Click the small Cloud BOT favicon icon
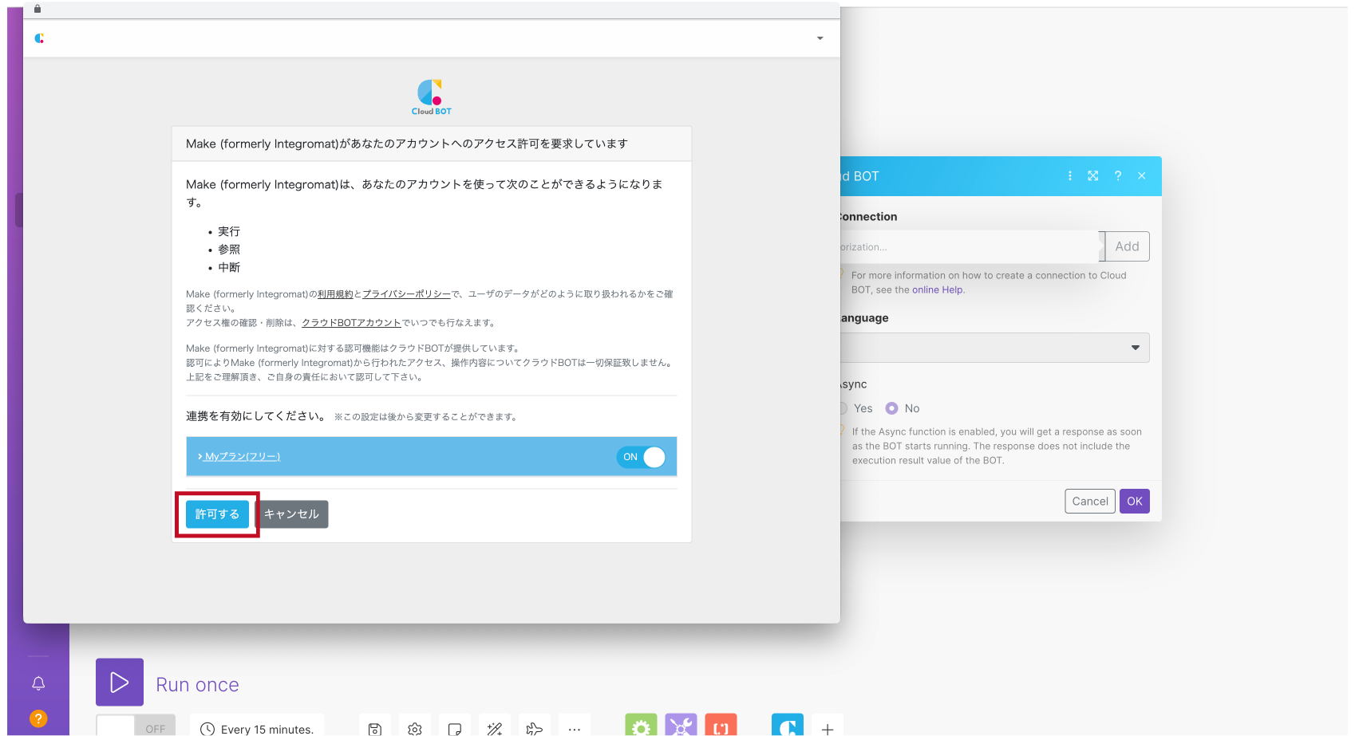This screenshot has height=736, width=1355. coord(39,38)
